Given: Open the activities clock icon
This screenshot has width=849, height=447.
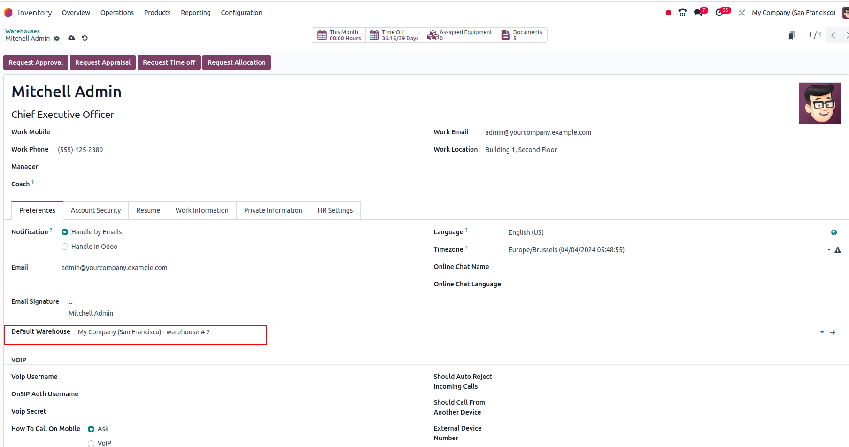Looking at the screenshot, I should [x=719, y=13].
